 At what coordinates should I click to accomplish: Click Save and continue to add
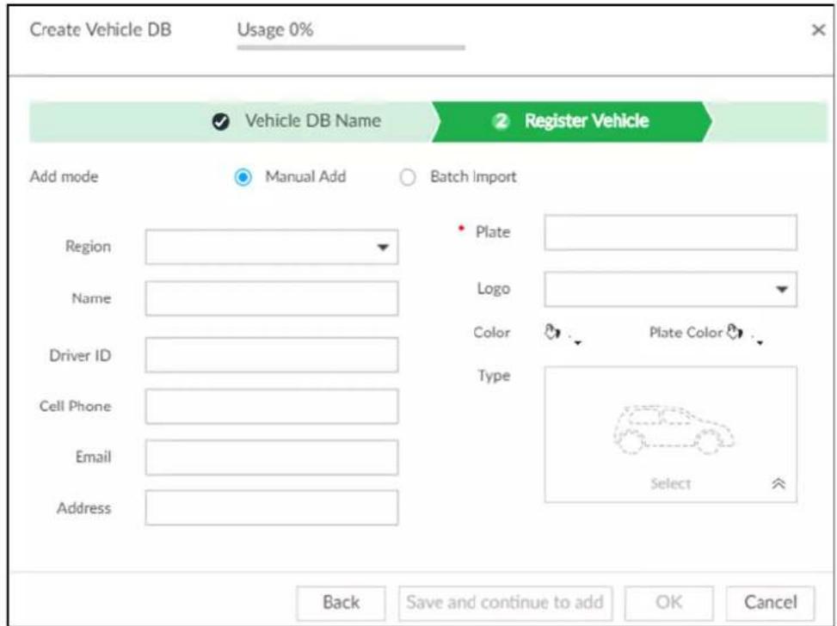pyautogui.click(x=505, y=603)
